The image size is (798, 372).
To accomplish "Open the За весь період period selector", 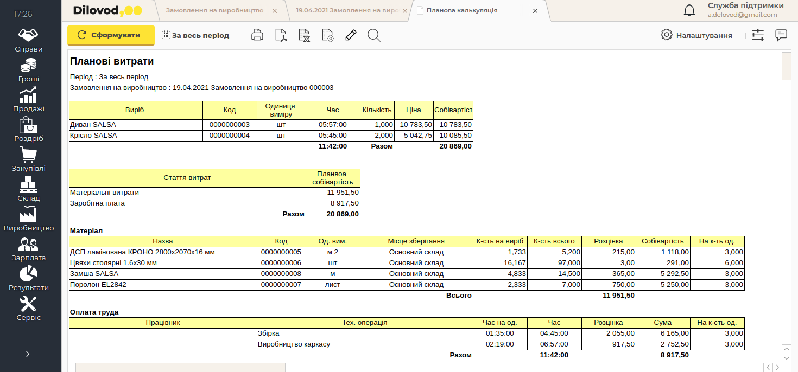I will click(195, 35).
